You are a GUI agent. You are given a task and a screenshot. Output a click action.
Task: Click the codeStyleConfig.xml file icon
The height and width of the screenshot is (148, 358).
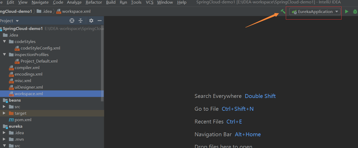17,48
